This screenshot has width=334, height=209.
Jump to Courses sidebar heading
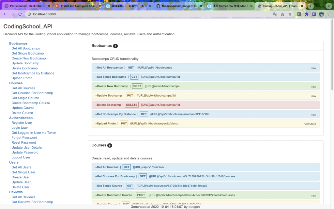coord(16,83)
